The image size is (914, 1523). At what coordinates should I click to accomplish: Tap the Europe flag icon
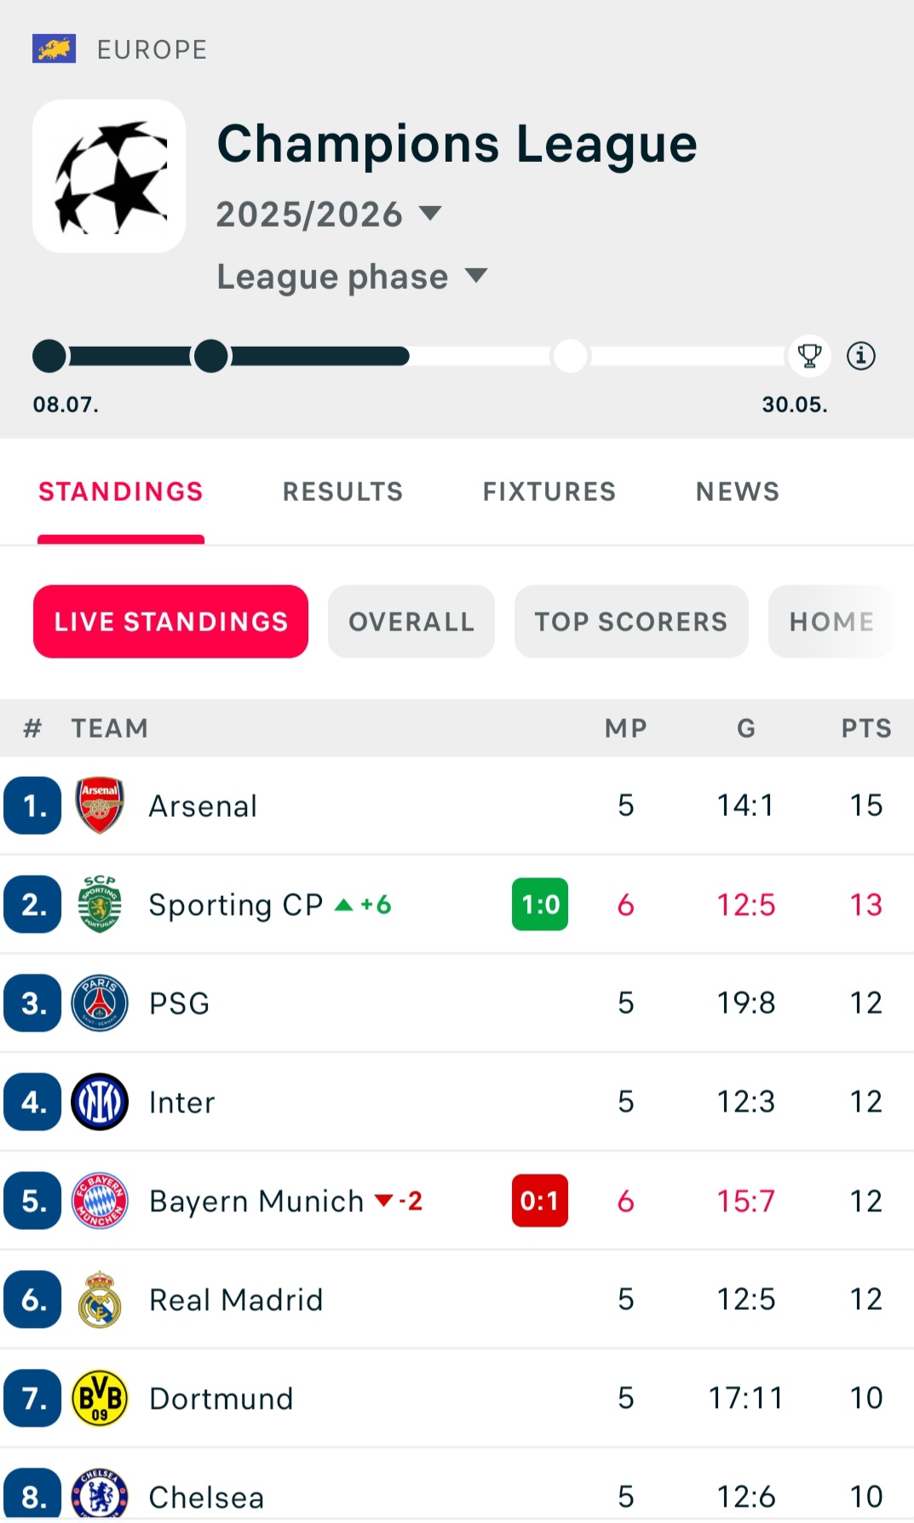coord(54,49)
